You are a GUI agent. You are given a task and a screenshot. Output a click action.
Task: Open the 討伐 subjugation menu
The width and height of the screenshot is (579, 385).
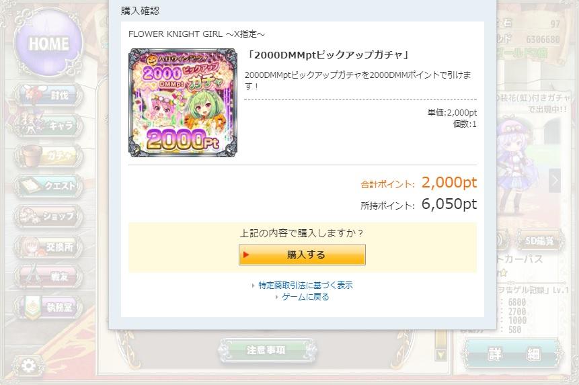48,95
